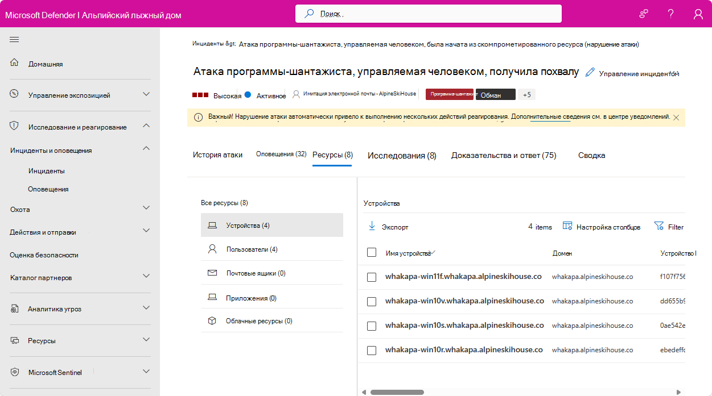Viewport: 712px width, 396px height.
Task: Select Все ресурсы (8) entry
Action: 225,203
